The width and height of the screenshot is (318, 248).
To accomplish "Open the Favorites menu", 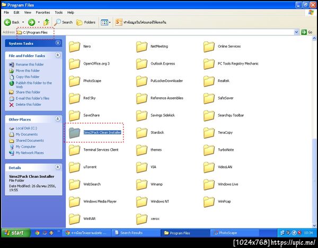I will point(43,13).
